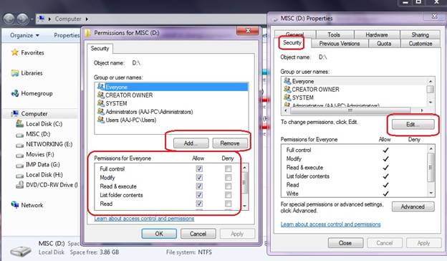Check Deny box for Modify
This screenshot has height=261, width=447.
pyautogui.click(x=228, y=178)
